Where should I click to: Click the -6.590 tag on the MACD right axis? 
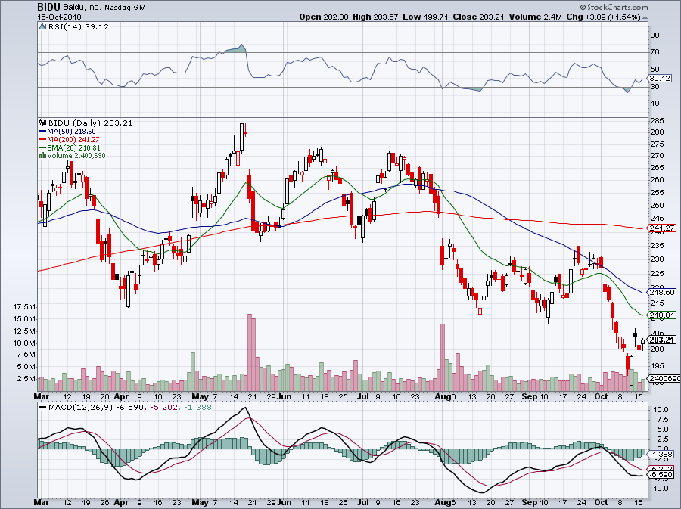(x=661, y=475)
